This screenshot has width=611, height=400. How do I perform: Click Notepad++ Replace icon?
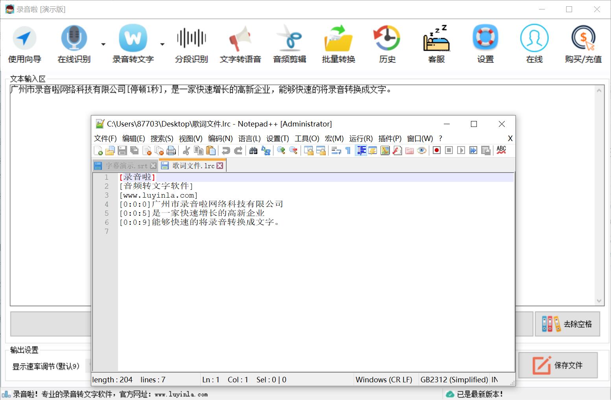tap(266, 150)
